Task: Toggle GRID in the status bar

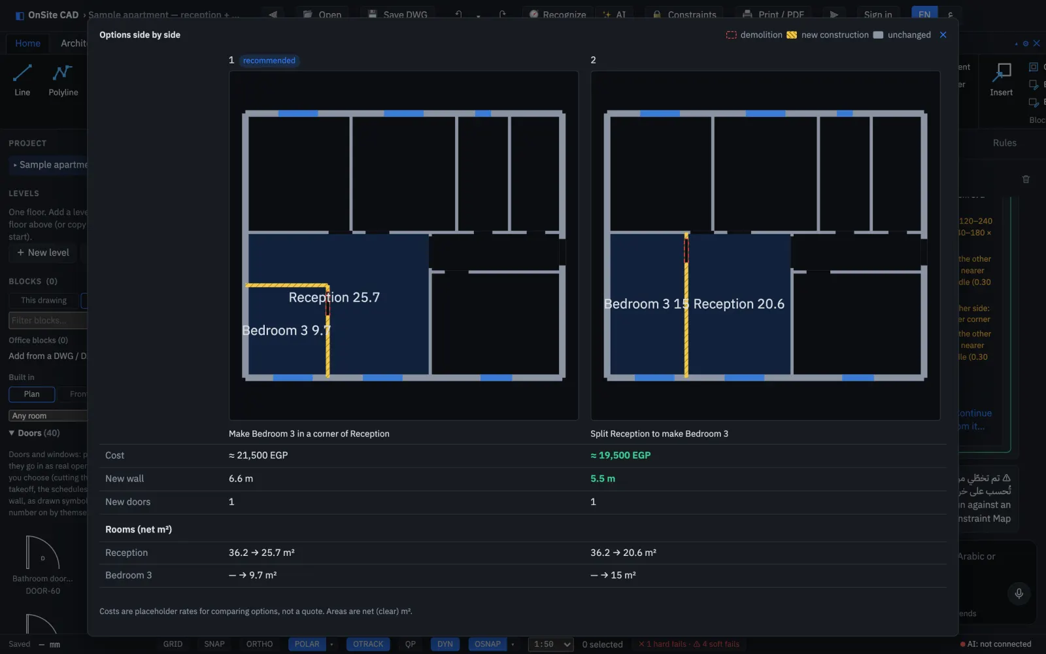Action: point(173,644)
